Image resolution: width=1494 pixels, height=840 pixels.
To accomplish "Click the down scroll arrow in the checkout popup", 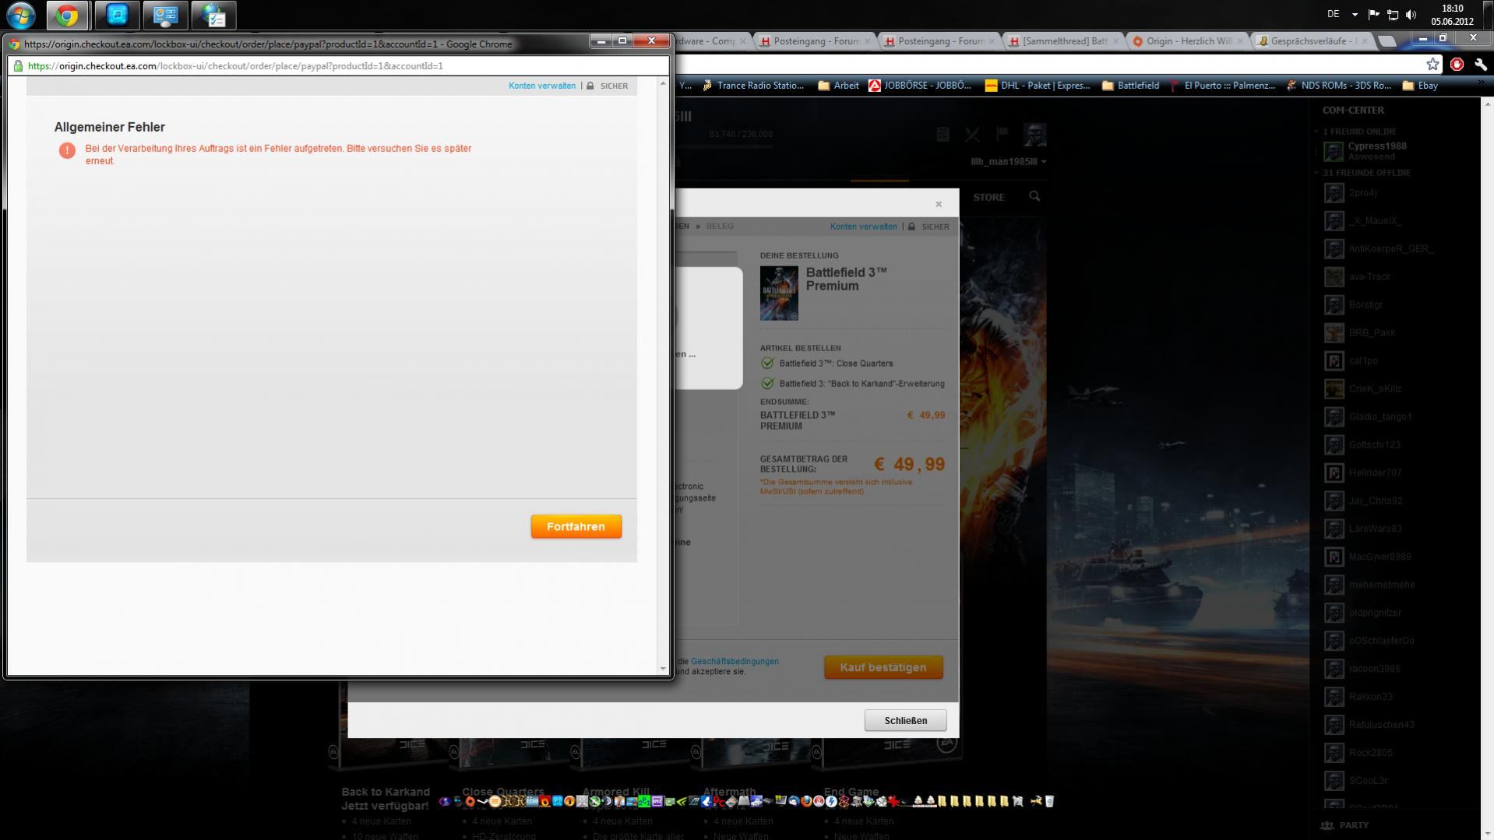I will click(x=663, y=668).
